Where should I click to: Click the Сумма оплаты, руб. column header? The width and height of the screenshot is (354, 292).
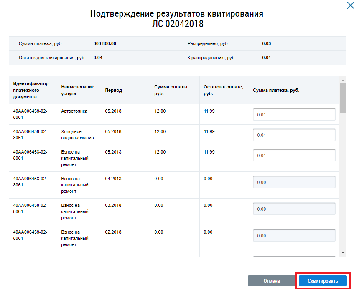pyautogui.click(x=171, y=91)
